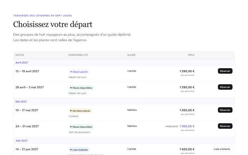The image size is (248, 155).
Task: Join Liste d'attente for 14 – 21 juin
Action: click(222, 149)
